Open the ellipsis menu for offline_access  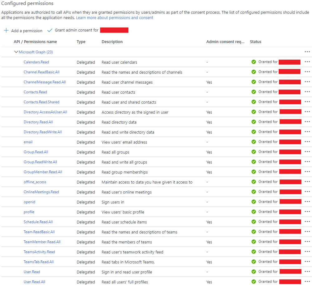point(307,182)
